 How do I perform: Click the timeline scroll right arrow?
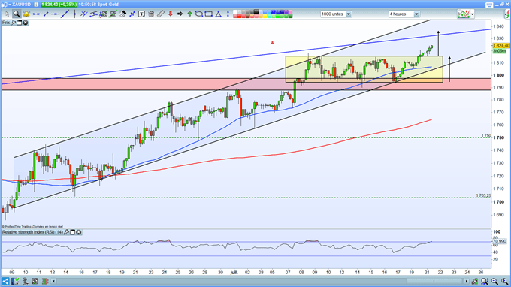tap(467, 281)
